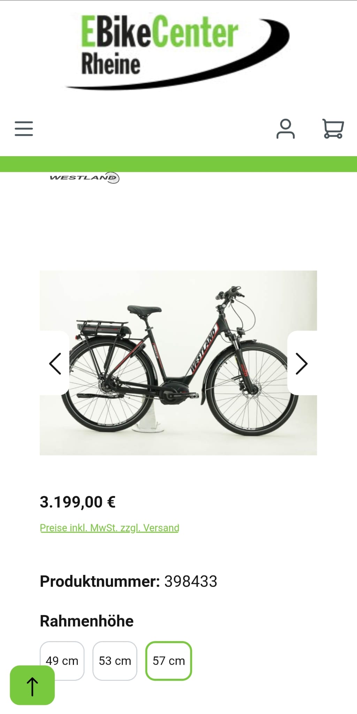Open the shopping cart icon
This screenshot has height=714, width=357.
tap(333, 129)
